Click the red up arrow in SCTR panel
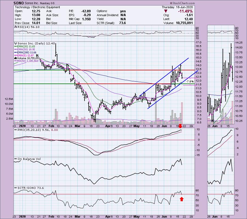The width and height of the screenshot is (247, 219). tap(182, 199)
